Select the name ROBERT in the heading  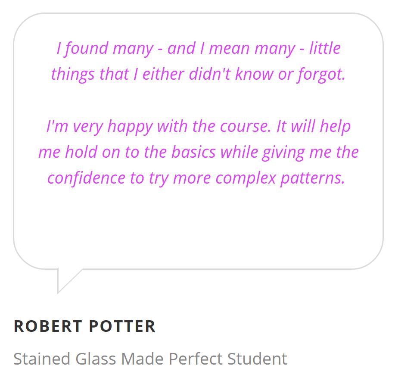pyautogui.click(x=48, y=326)
